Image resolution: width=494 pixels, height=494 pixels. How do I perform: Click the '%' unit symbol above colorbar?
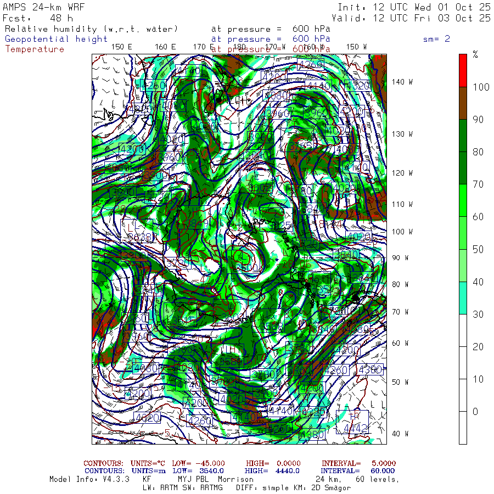[475, 54]
